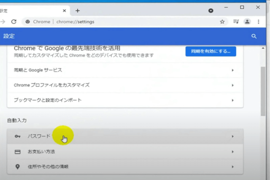270x180 pixels.
Task: Open the media control icon in toolbar
Action: pyautogui.click(x=236, y=21)
